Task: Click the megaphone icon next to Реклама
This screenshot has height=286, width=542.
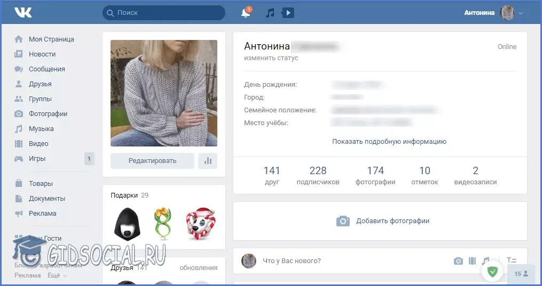Action: click(x=19, y=213)
